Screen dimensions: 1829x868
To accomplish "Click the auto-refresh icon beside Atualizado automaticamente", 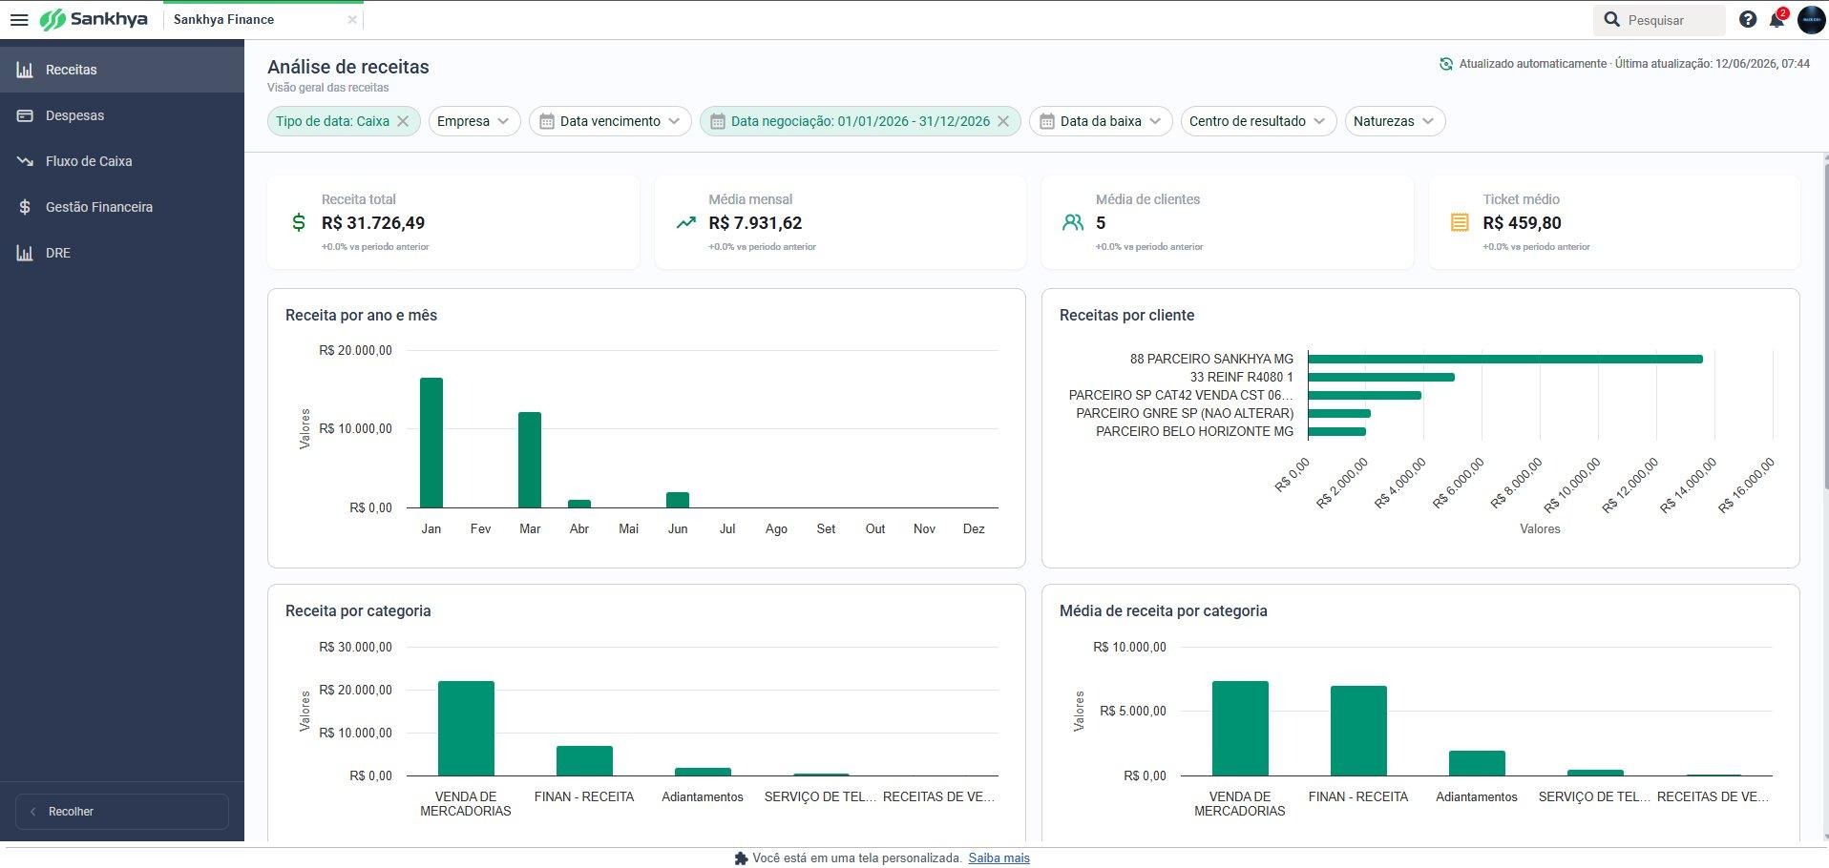I will [x=1446, y=64].
